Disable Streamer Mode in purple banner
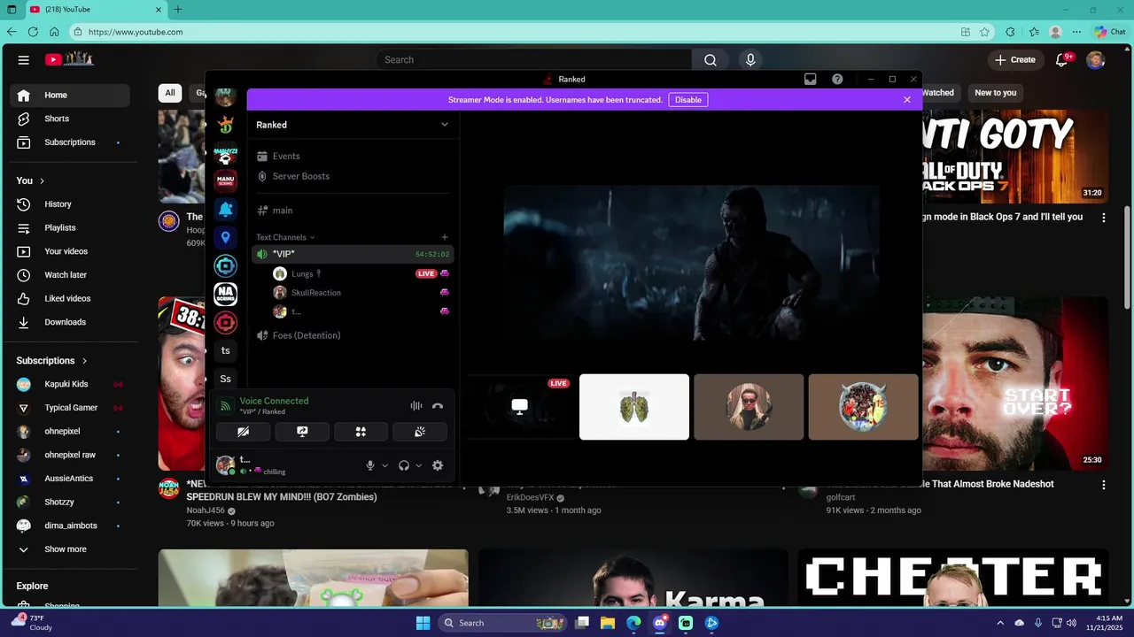Screen dimensions: 1134x637 (688, 100)
